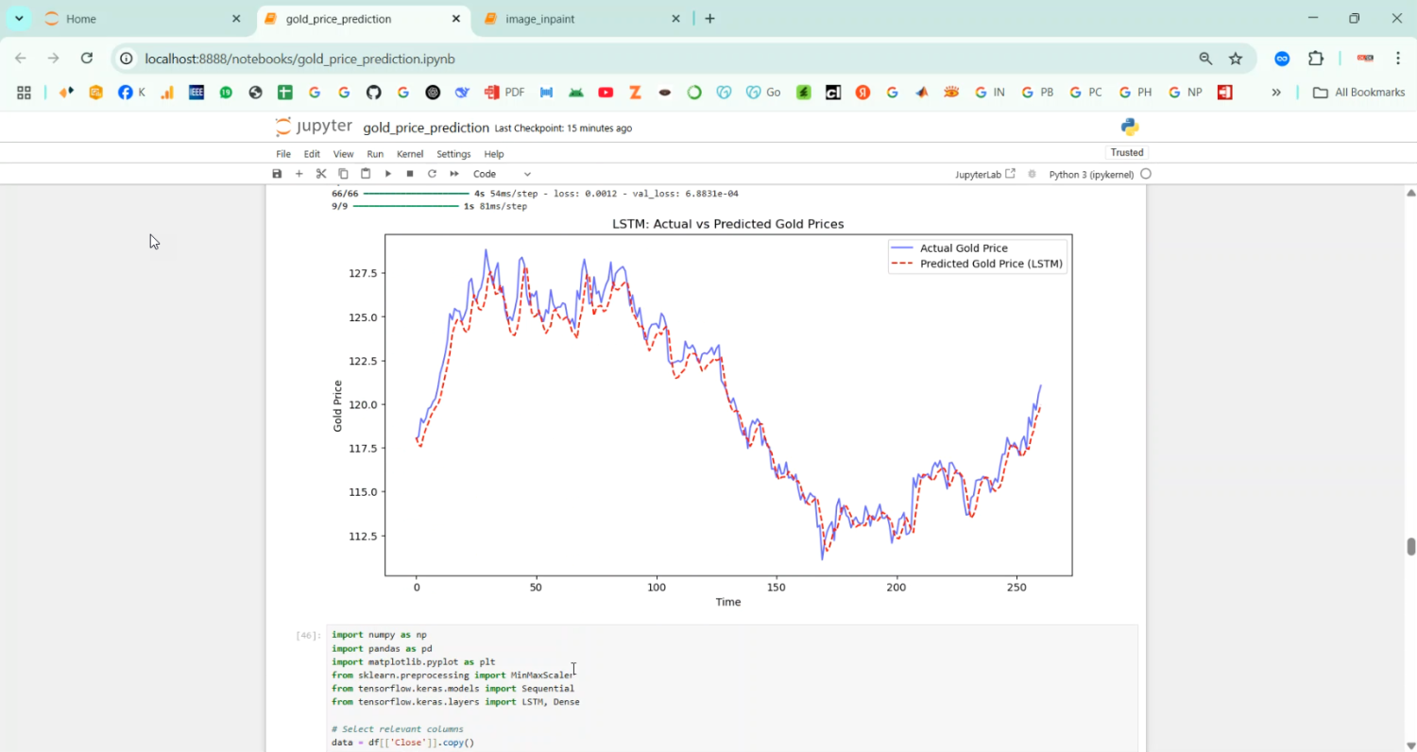Open the cell type dropdown showing Code
The width and height of the screenshot is (1417, 752).
point(502,174)
